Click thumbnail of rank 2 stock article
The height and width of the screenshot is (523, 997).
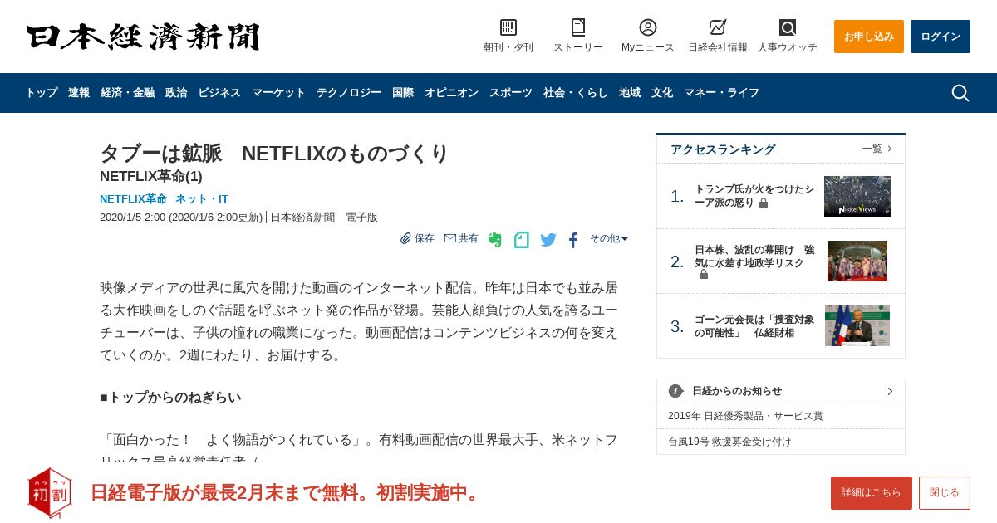click(x=857, y=261)
